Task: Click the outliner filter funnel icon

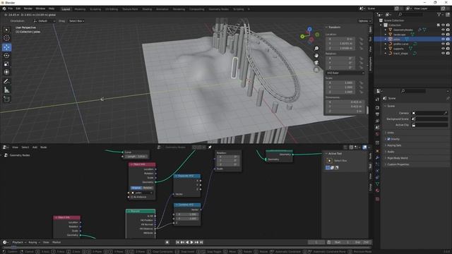Action: (x=439, y=14)
